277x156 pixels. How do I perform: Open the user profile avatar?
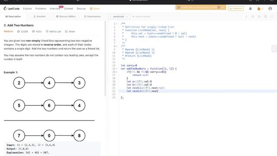pyautogui.click(x=270, y=9)
